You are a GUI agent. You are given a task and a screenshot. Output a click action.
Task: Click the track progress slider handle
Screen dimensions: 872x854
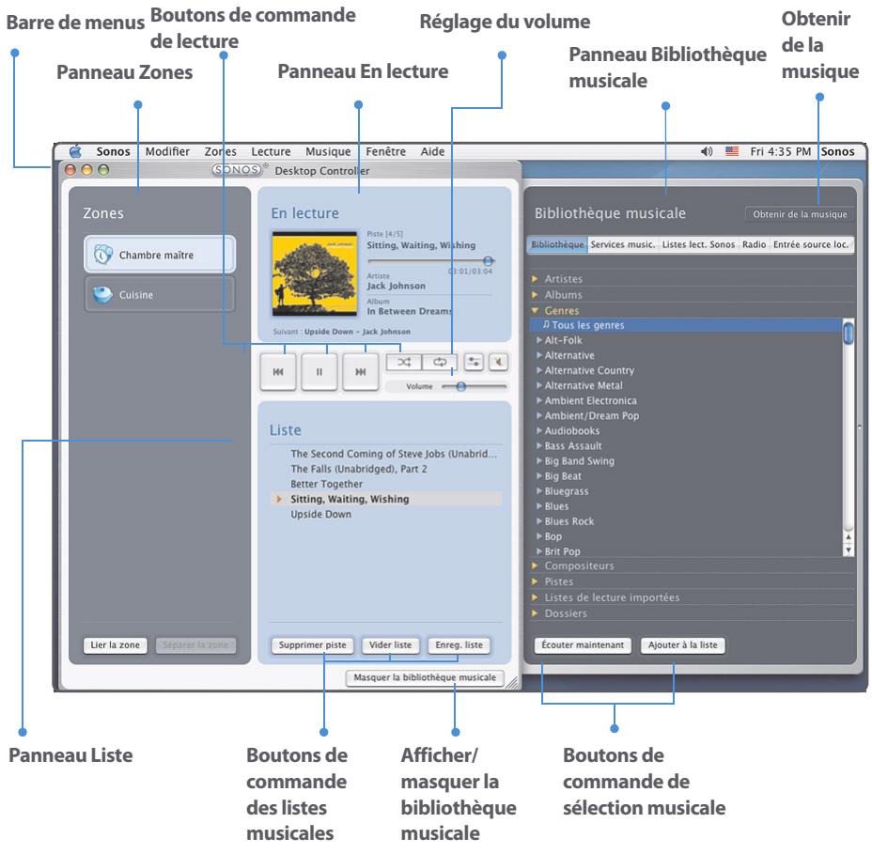tap(489, 261)
